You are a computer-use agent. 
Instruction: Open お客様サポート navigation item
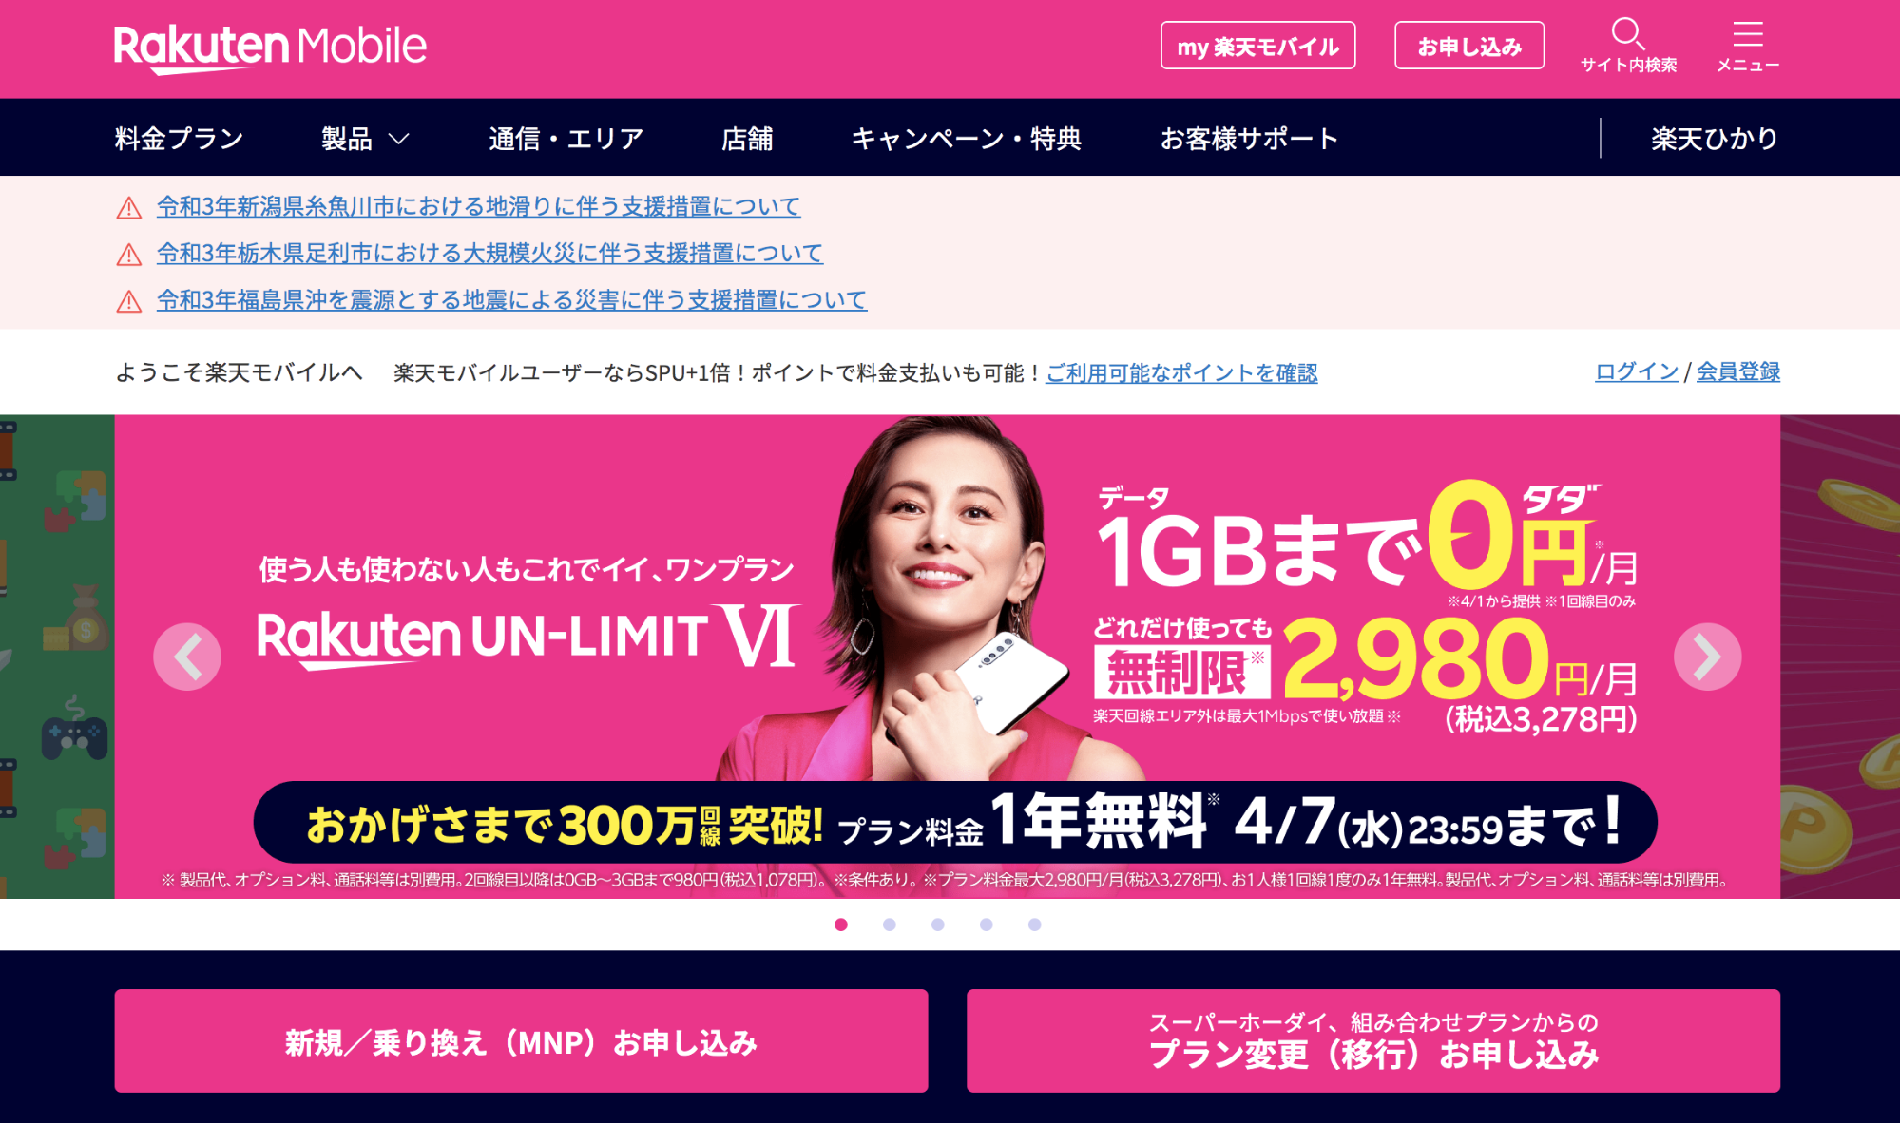pos(1250,139)
